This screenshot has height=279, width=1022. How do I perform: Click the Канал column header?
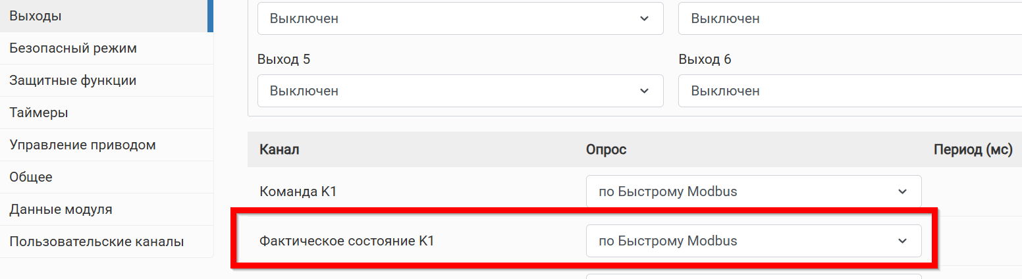(279, 150)
